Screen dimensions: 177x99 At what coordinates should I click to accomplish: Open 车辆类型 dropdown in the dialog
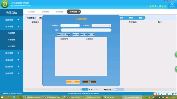101,26
